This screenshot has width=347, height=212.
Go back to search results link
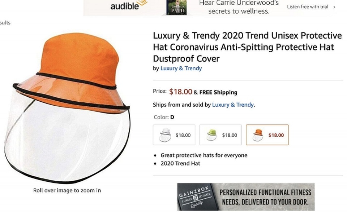click(x=5, y=23)
